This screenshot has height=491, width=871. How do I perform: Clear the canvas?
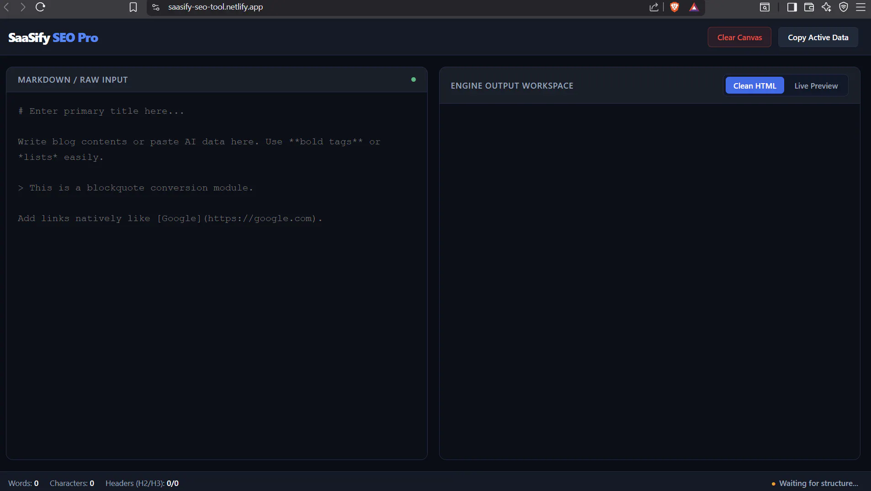point(739,37)
